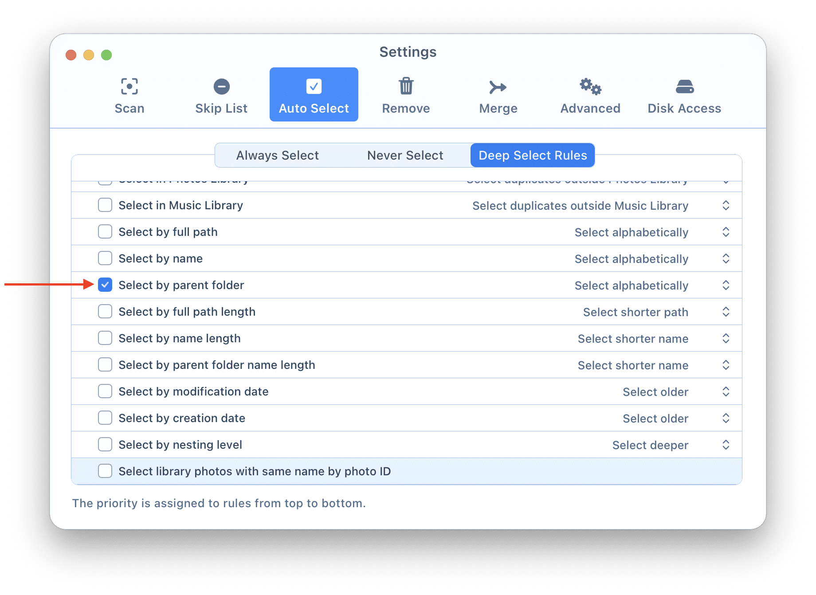Switch to the Always Select tab
The image size is (816, 595).
(277, 155)
